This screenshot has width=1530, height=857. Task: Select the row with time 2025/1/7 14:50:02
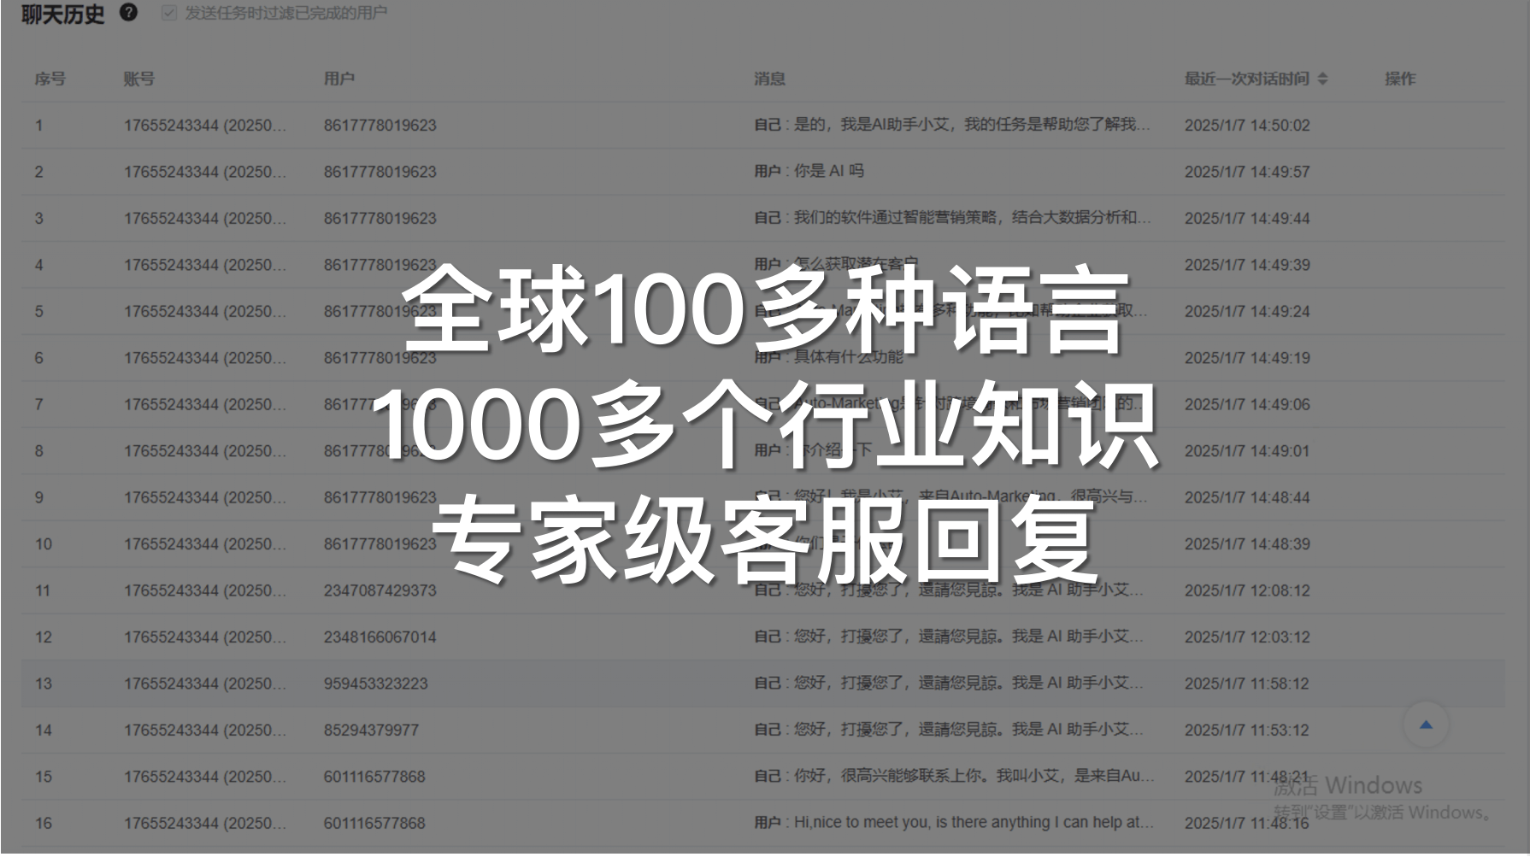click(762, 126)
